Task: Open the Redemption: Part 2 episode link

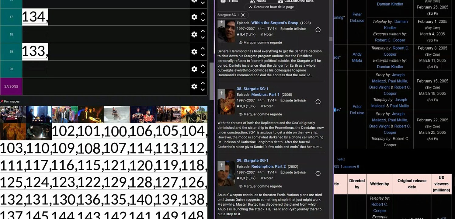Action: (269, 166)
